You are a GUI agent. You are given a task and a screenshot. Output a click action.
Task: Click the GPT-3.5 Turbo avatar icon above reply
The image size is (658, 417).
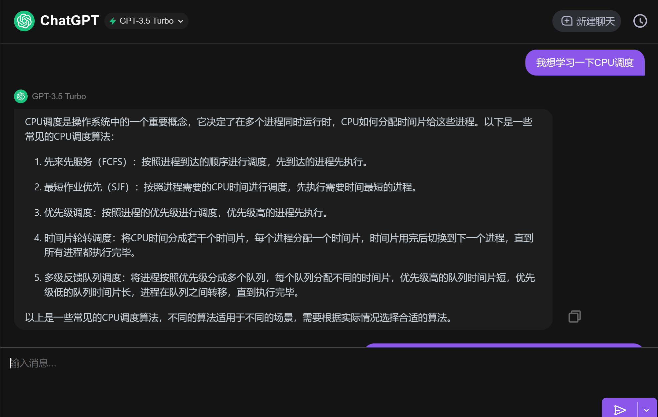pyautogui.click(x=21, y=96)
